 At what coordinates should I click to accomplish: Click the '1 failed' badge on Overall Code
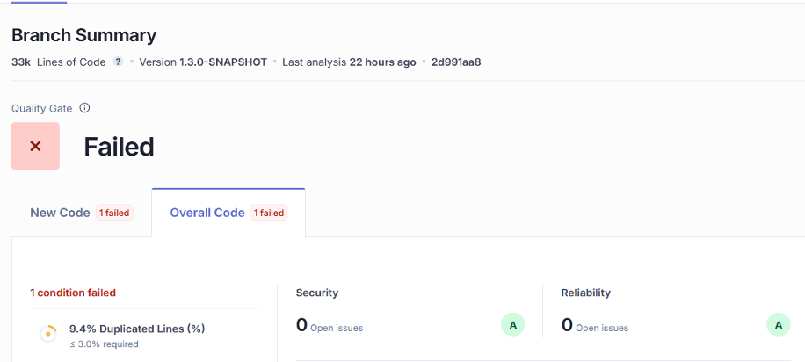pyautogui.click(x=268, y=213)
